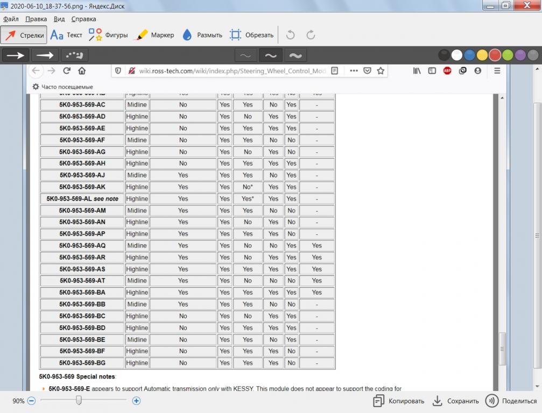The height and width of the screenshot is (413, 542).
Task: Click the bookmark star icon
Action: click(381, 71)
